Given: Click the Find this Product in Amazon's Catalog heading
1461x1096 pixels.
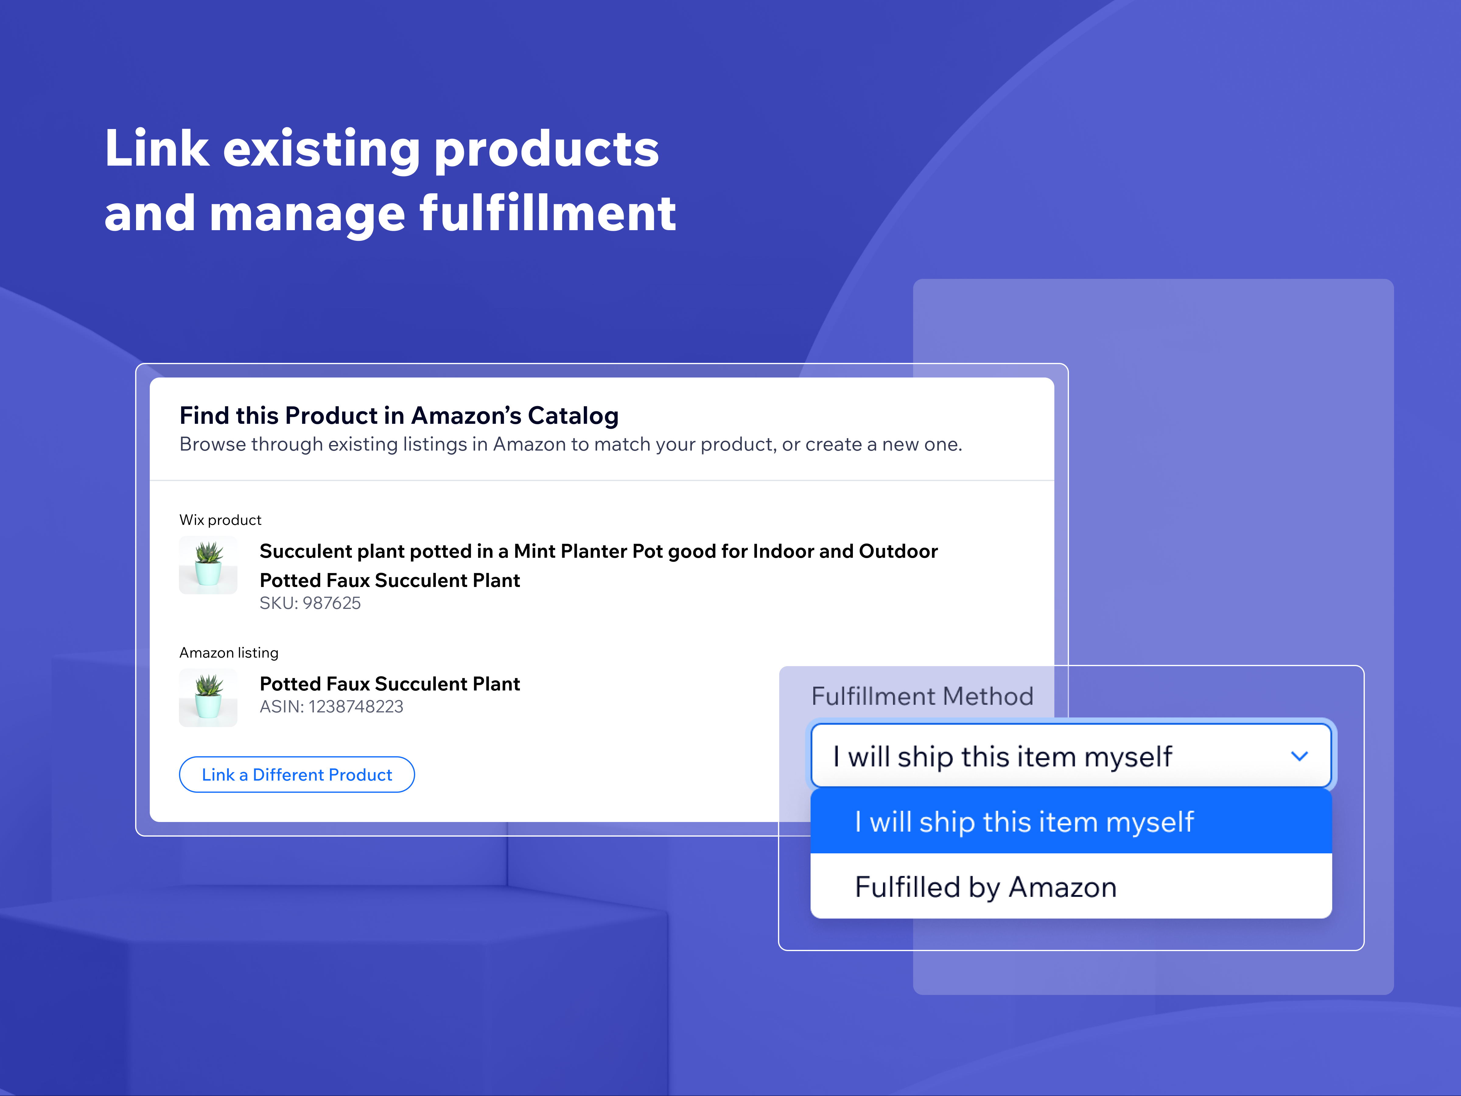Looking at the screenshot, I should 399,416.
